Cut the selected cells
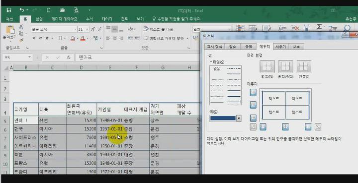The height and width of the screenshot is (183, 358). click(21, 26)
